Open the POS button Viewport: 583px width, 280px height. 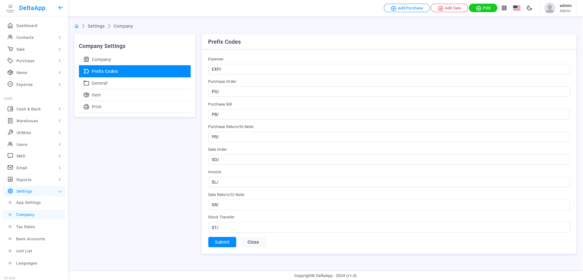[x=483, y=8]
